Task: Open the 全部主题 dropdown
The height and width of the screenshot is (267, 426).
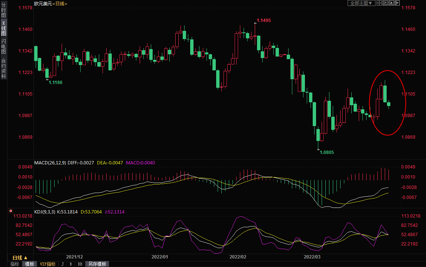Action: click(360, 3)
